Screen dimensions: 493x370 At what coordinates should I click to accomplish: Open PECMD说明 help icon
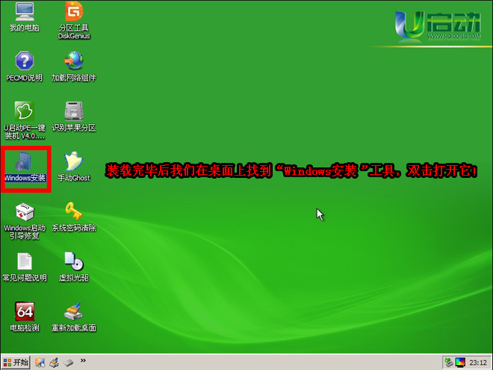(25, 62)
